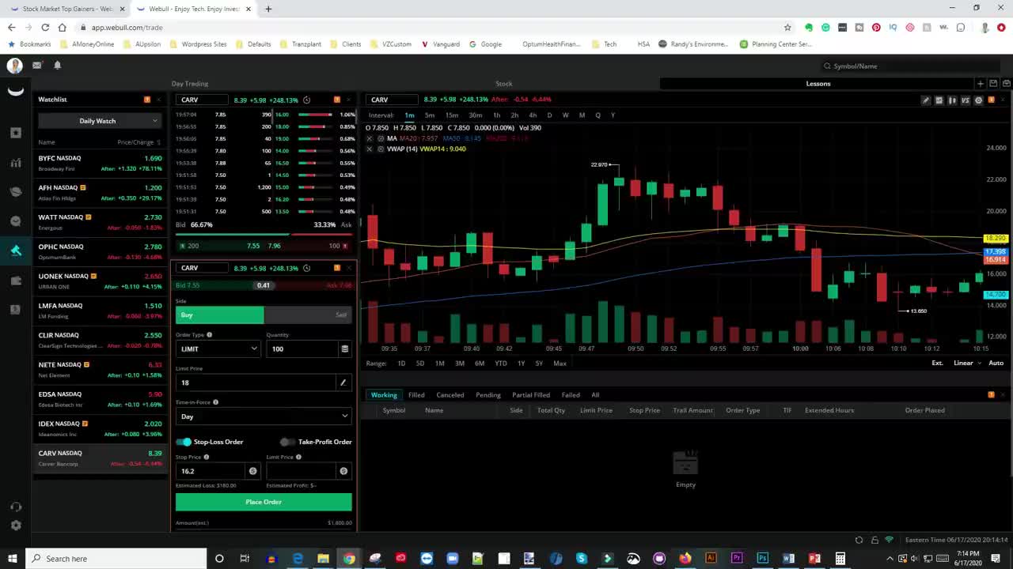The width and height of the screenshot is (1013, 569).
Task: Open the Linear scale dropdown
Action: click(x=967, y=363)
